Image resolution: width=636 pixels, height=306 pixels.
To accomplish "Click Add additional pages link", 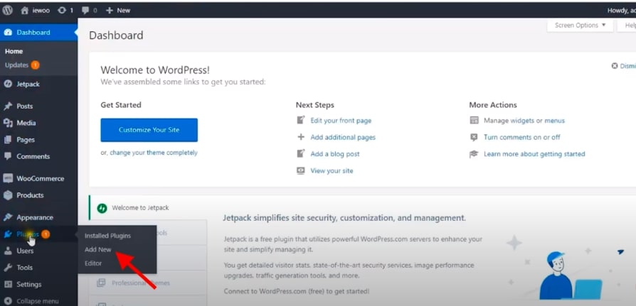I will click(343, 137).
